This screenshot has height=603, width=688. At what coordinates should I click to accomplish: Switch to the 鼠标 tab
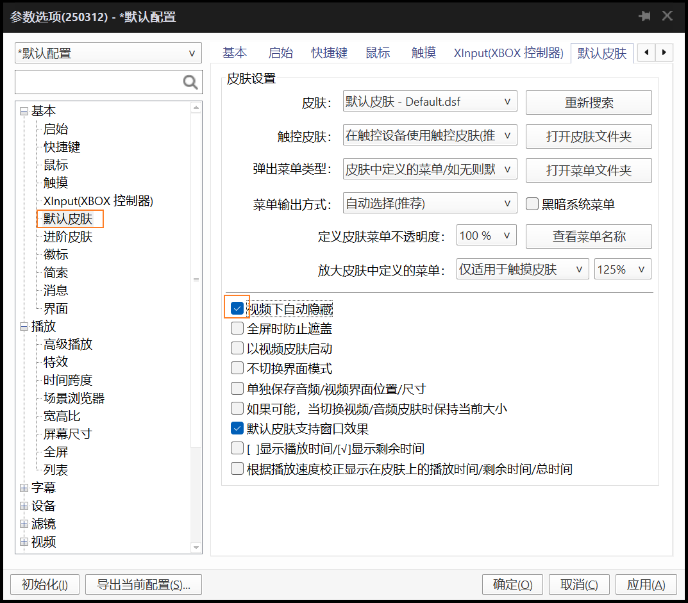click(378, 53)
